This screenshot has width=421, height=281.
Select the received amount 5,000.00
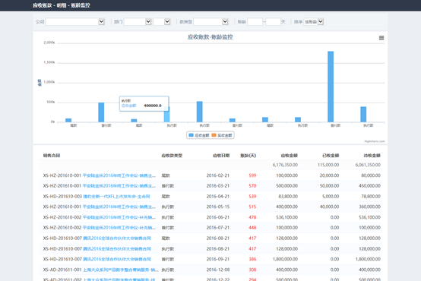pyautogui.click(x=331, y=197)
